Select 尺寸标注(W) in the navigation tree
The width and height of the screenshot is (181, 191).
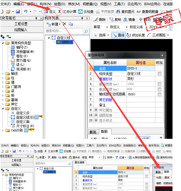coord(23,126)
